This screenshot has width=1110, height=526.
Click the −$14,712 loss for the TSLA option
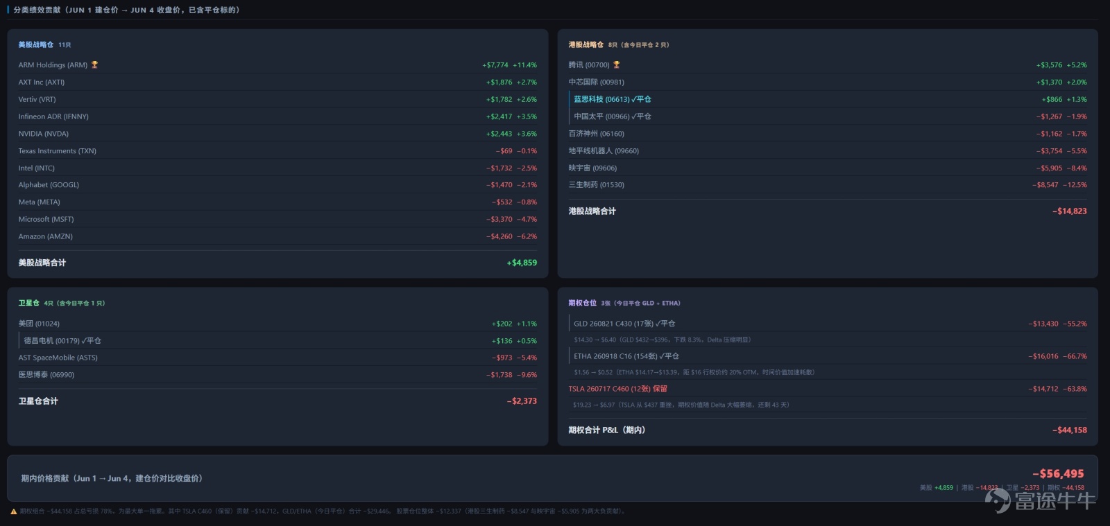1043,389
